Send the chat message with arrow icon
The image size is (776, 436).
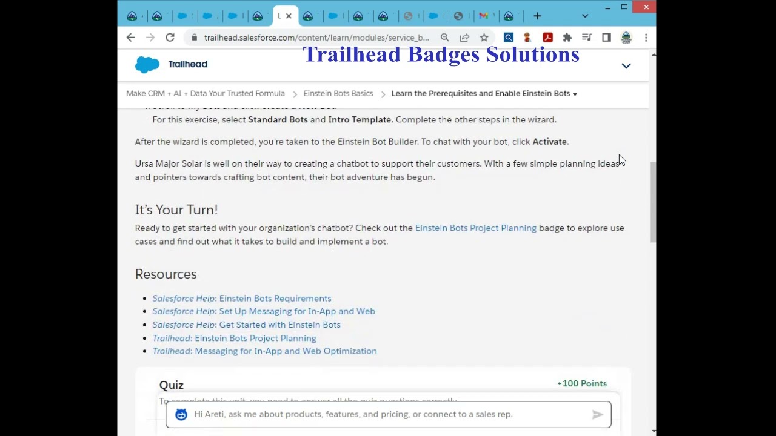pyautogui.click(x=598, y=414)
